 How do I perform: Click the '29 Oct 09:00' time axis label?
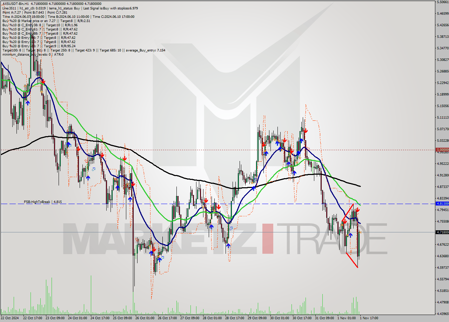click(257, 318)
